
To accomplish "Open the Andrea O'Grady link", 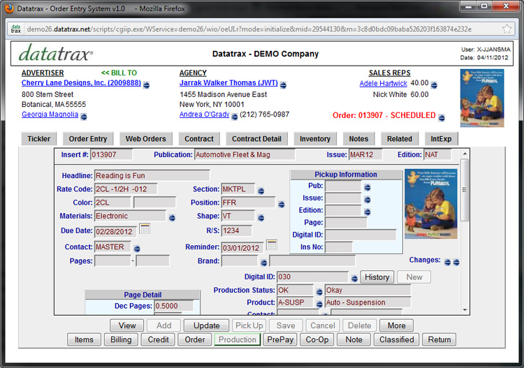I will 204,115.
